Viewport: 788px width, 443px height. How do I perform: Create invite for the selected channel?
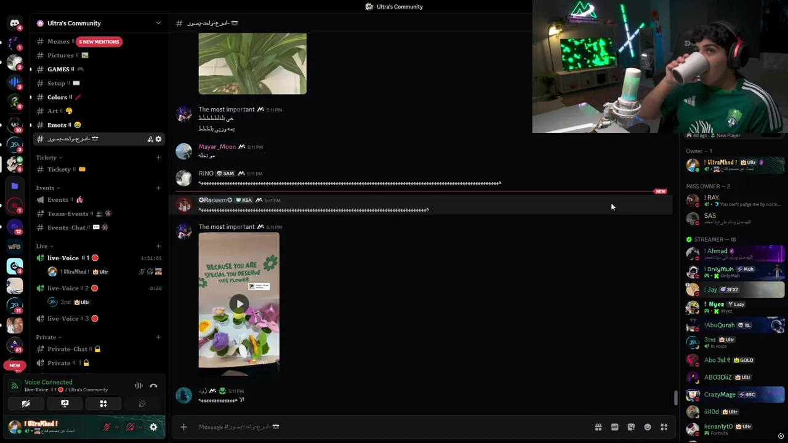[150, 139]
